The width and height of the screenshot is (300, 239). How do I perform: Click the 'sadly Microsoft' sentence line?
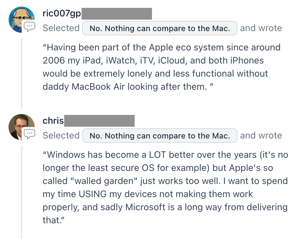[x=165, y=207]
